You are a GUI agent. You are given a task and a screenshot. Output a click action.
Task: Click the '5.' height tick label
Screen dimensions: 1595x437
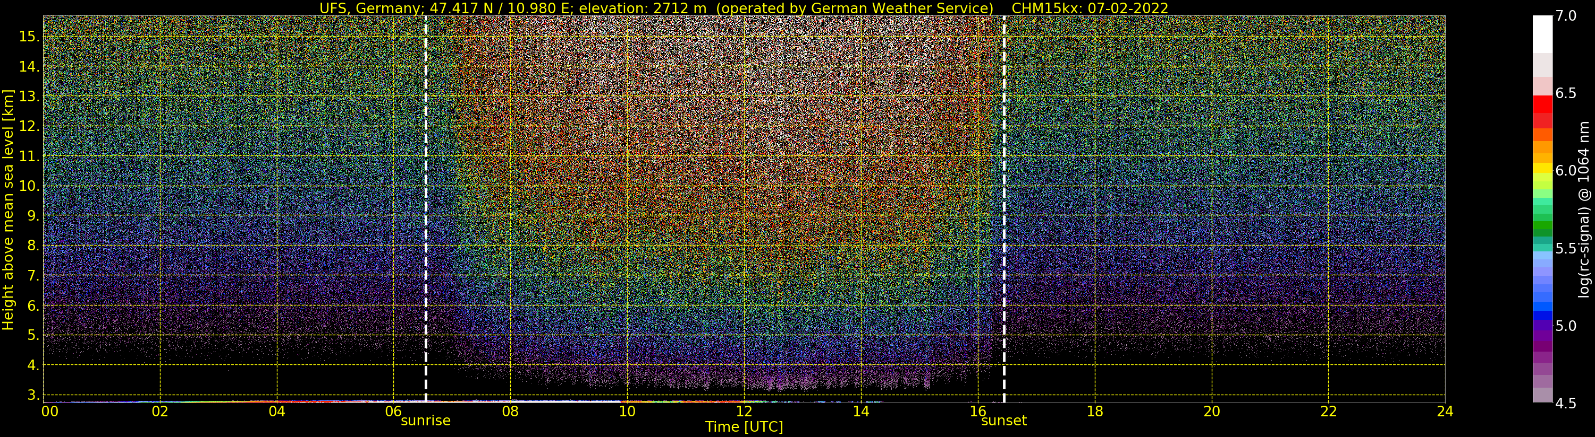tap(33, 335)
